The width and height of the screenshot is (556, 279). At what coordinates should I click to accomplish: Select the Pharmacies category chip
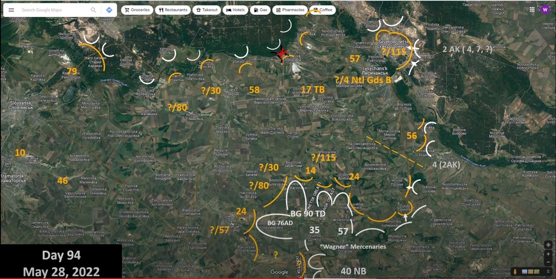click(x=290, y=10)
